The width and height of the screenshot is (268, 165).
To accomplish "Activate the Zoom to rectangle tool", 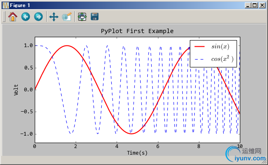I will [67, 17].
